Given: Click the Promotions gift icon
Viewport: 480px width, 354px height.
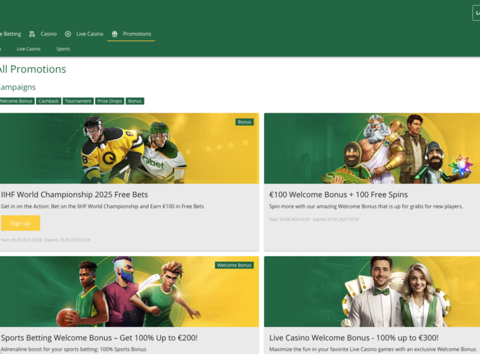Looking at the screenshot, I should click(114, 34).
